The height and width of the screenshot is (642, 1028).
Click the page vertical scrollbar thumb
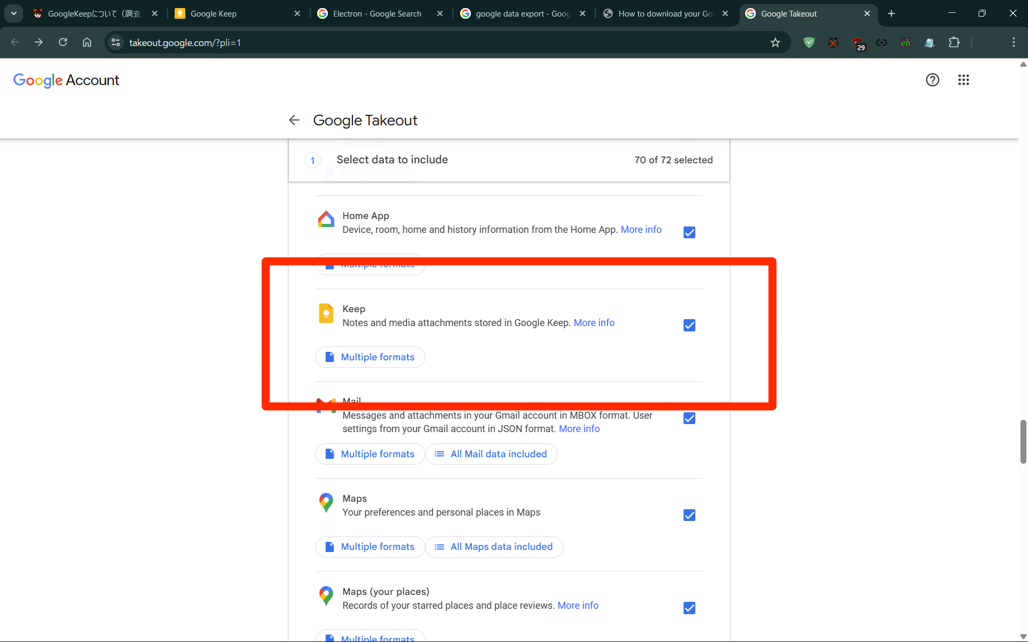point(1023,442)
